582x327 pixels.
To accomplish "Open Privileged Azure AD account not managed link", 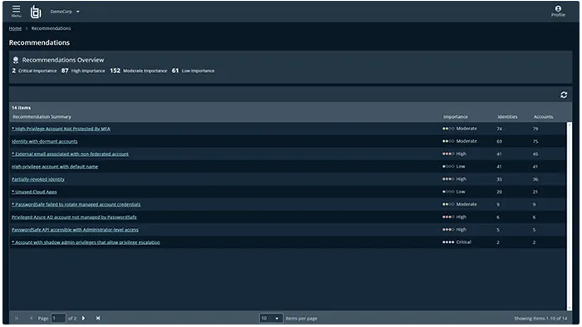I will point(74,217).
